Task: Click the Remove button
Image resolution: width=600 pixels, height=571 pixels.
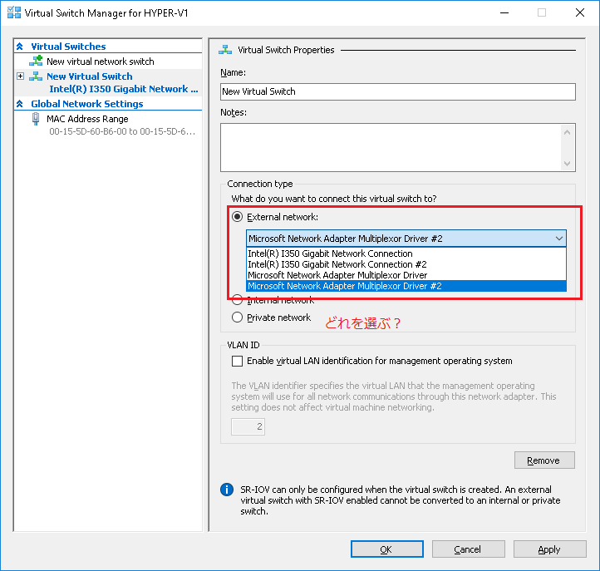Action: tap(544, 460)
